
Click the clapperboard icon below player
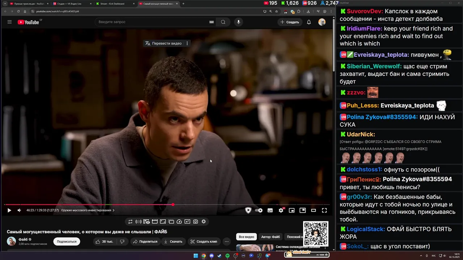(155, 222)
